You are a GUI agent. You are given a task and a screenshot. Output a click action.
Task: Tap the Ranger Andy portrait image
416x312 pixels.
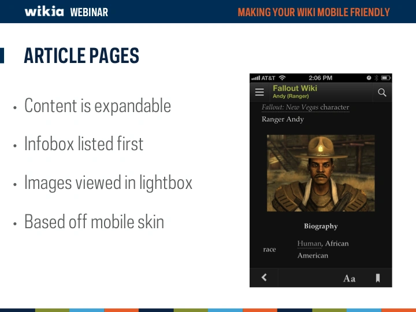(321, 173)
